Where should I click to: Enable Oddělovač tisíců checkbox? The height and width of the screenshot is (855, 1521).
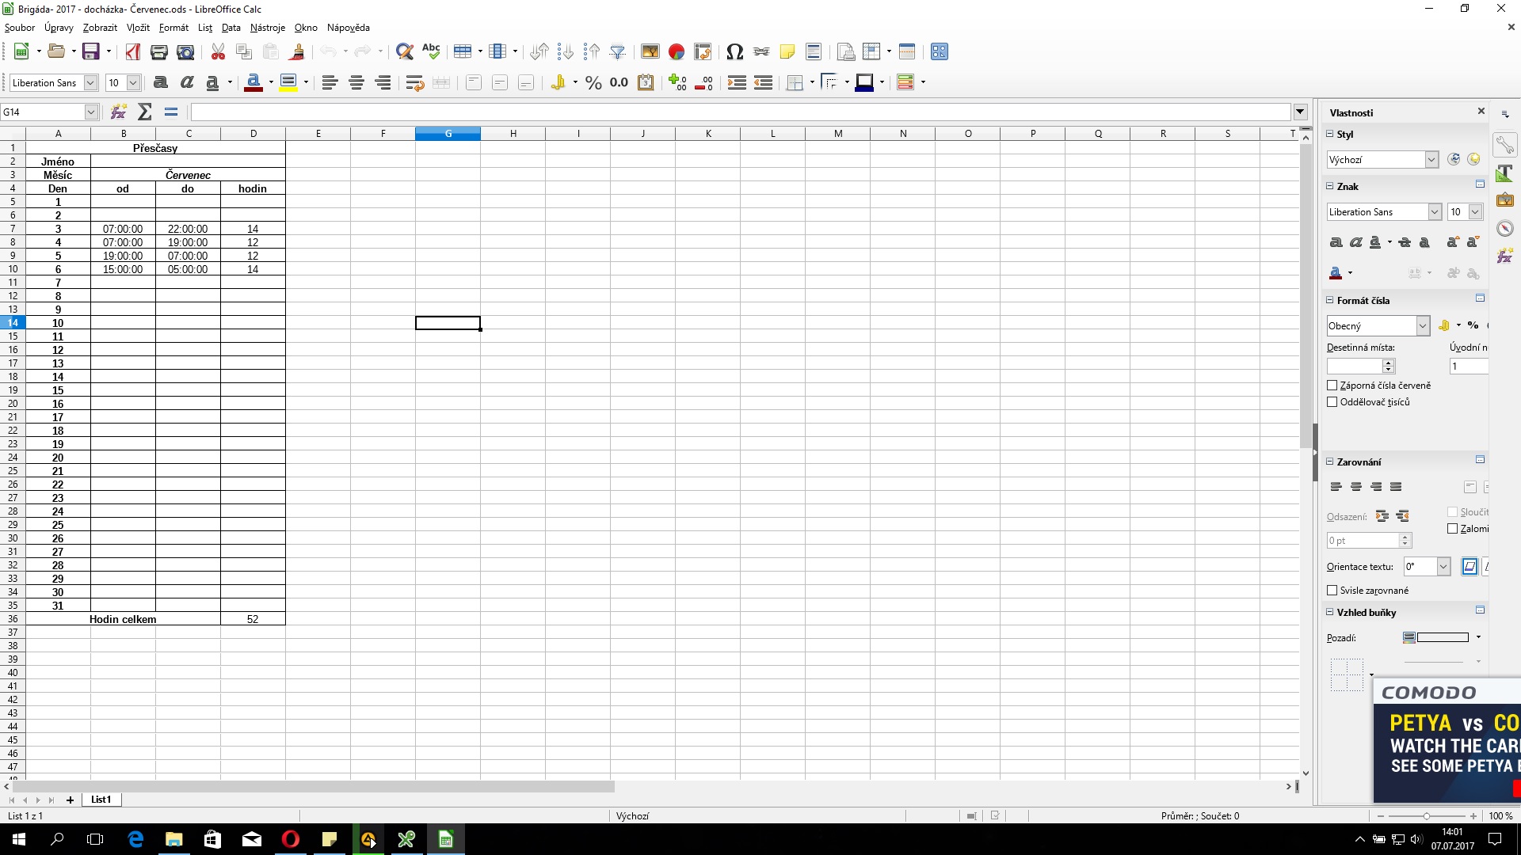1332,402
